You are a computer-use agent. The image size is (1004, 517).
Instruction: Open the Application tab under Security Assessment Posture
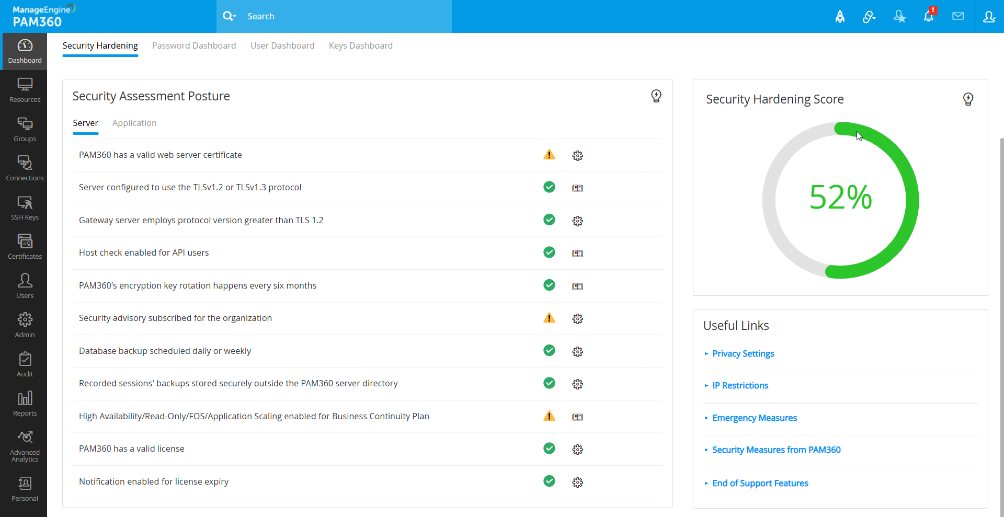134,123
